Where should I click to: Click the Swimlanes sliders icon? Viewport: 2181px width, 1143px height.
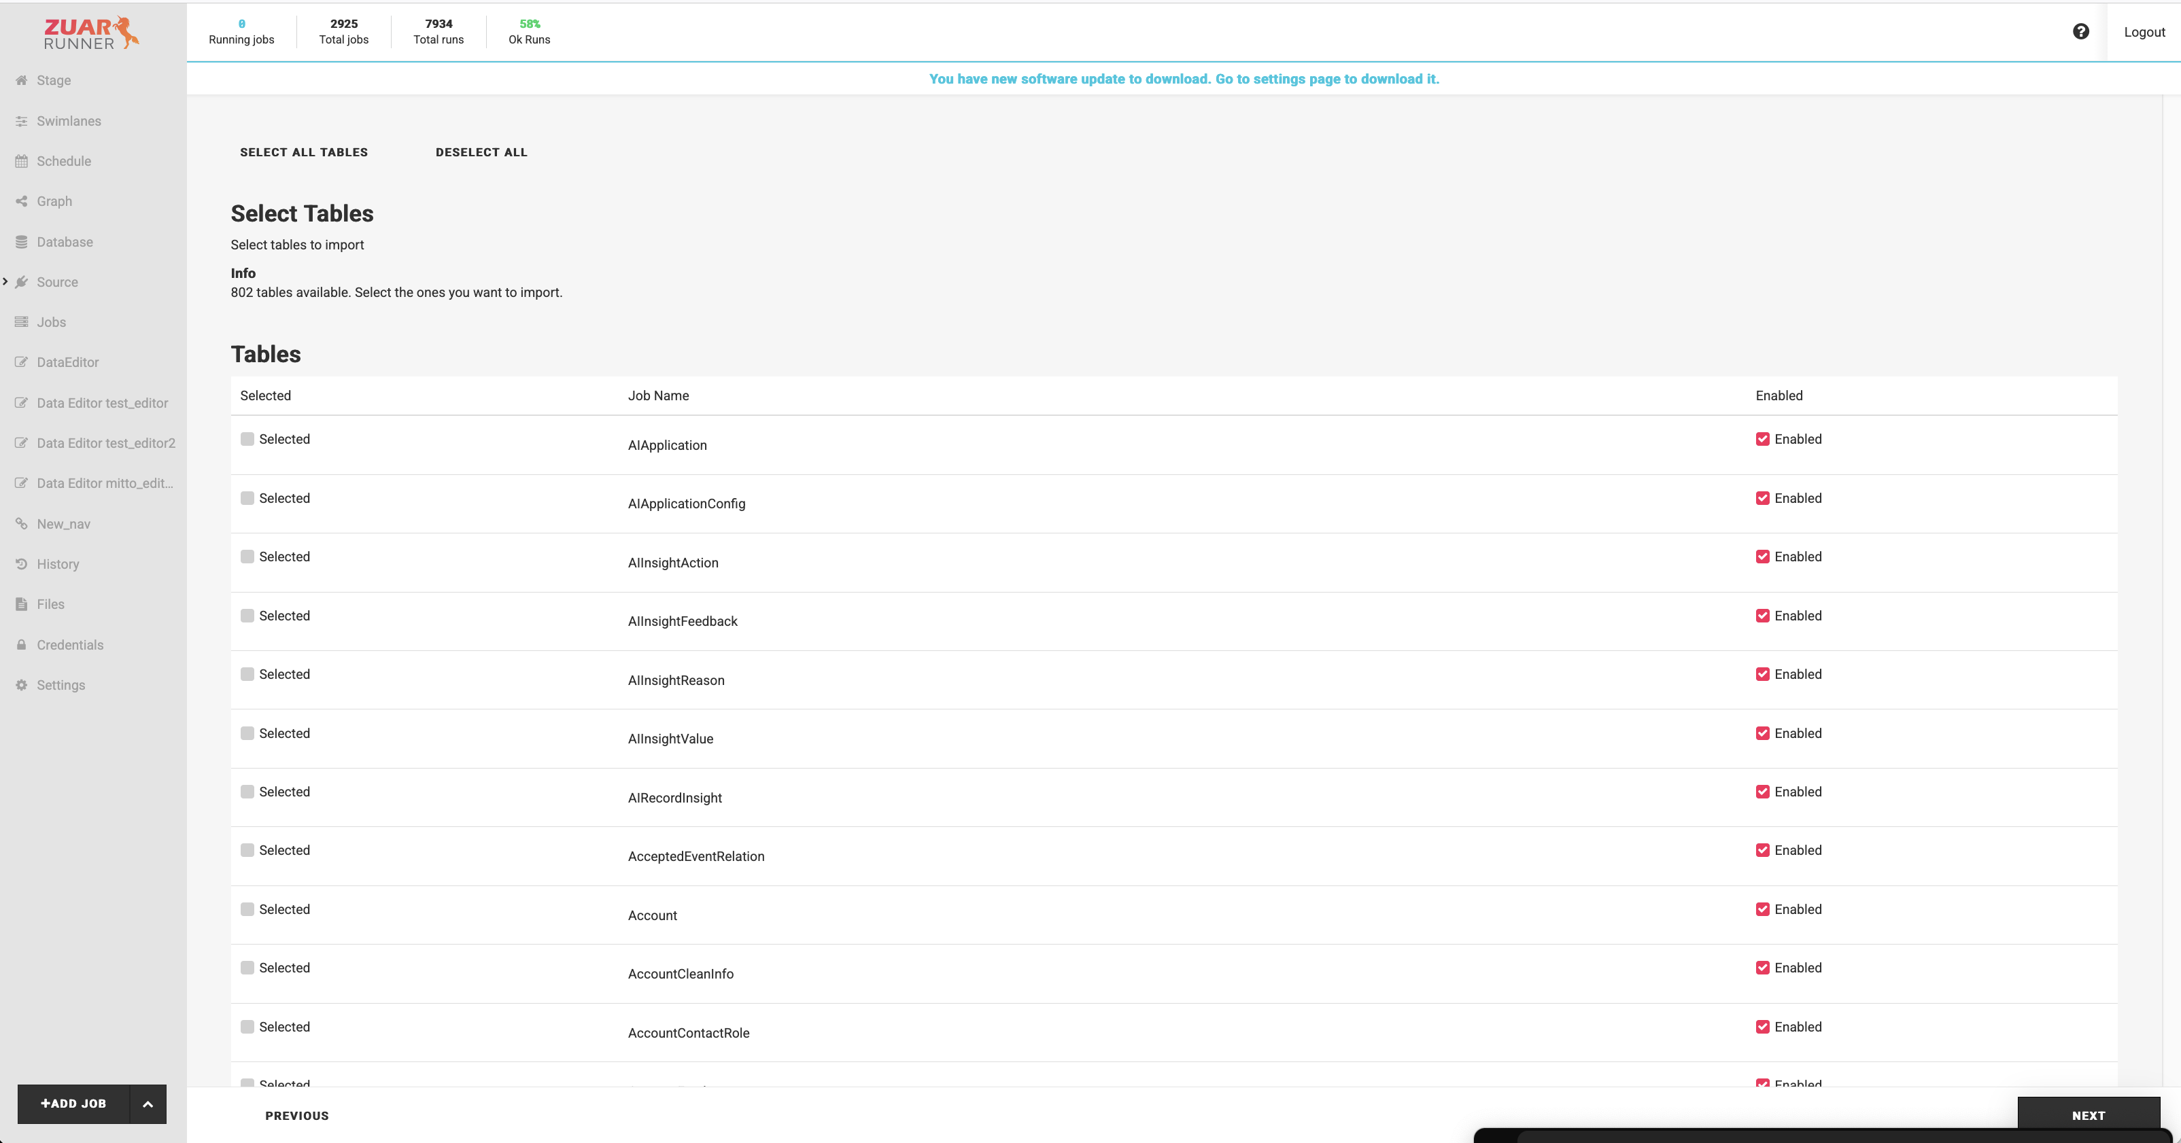21,121
